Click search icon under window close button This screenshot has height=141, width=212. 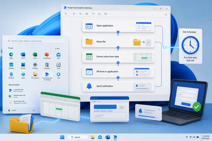pyautogui.click(x=166, y=14)
